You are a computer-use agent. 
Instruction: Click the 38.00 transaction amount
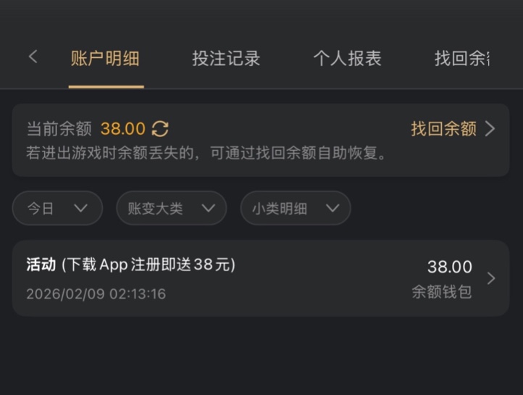pyautogui.click(x=449, y=267)
